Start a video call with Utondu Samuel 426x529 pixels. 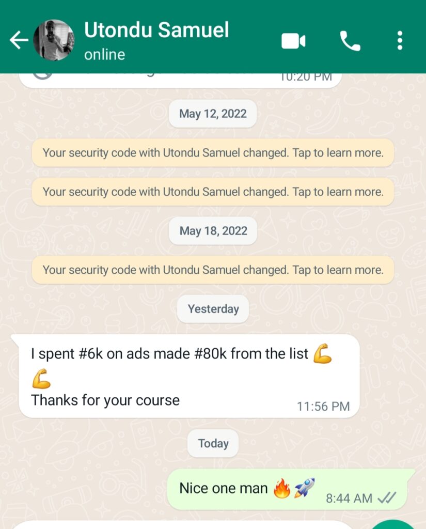pyautogui.click(x=293, y=41)
